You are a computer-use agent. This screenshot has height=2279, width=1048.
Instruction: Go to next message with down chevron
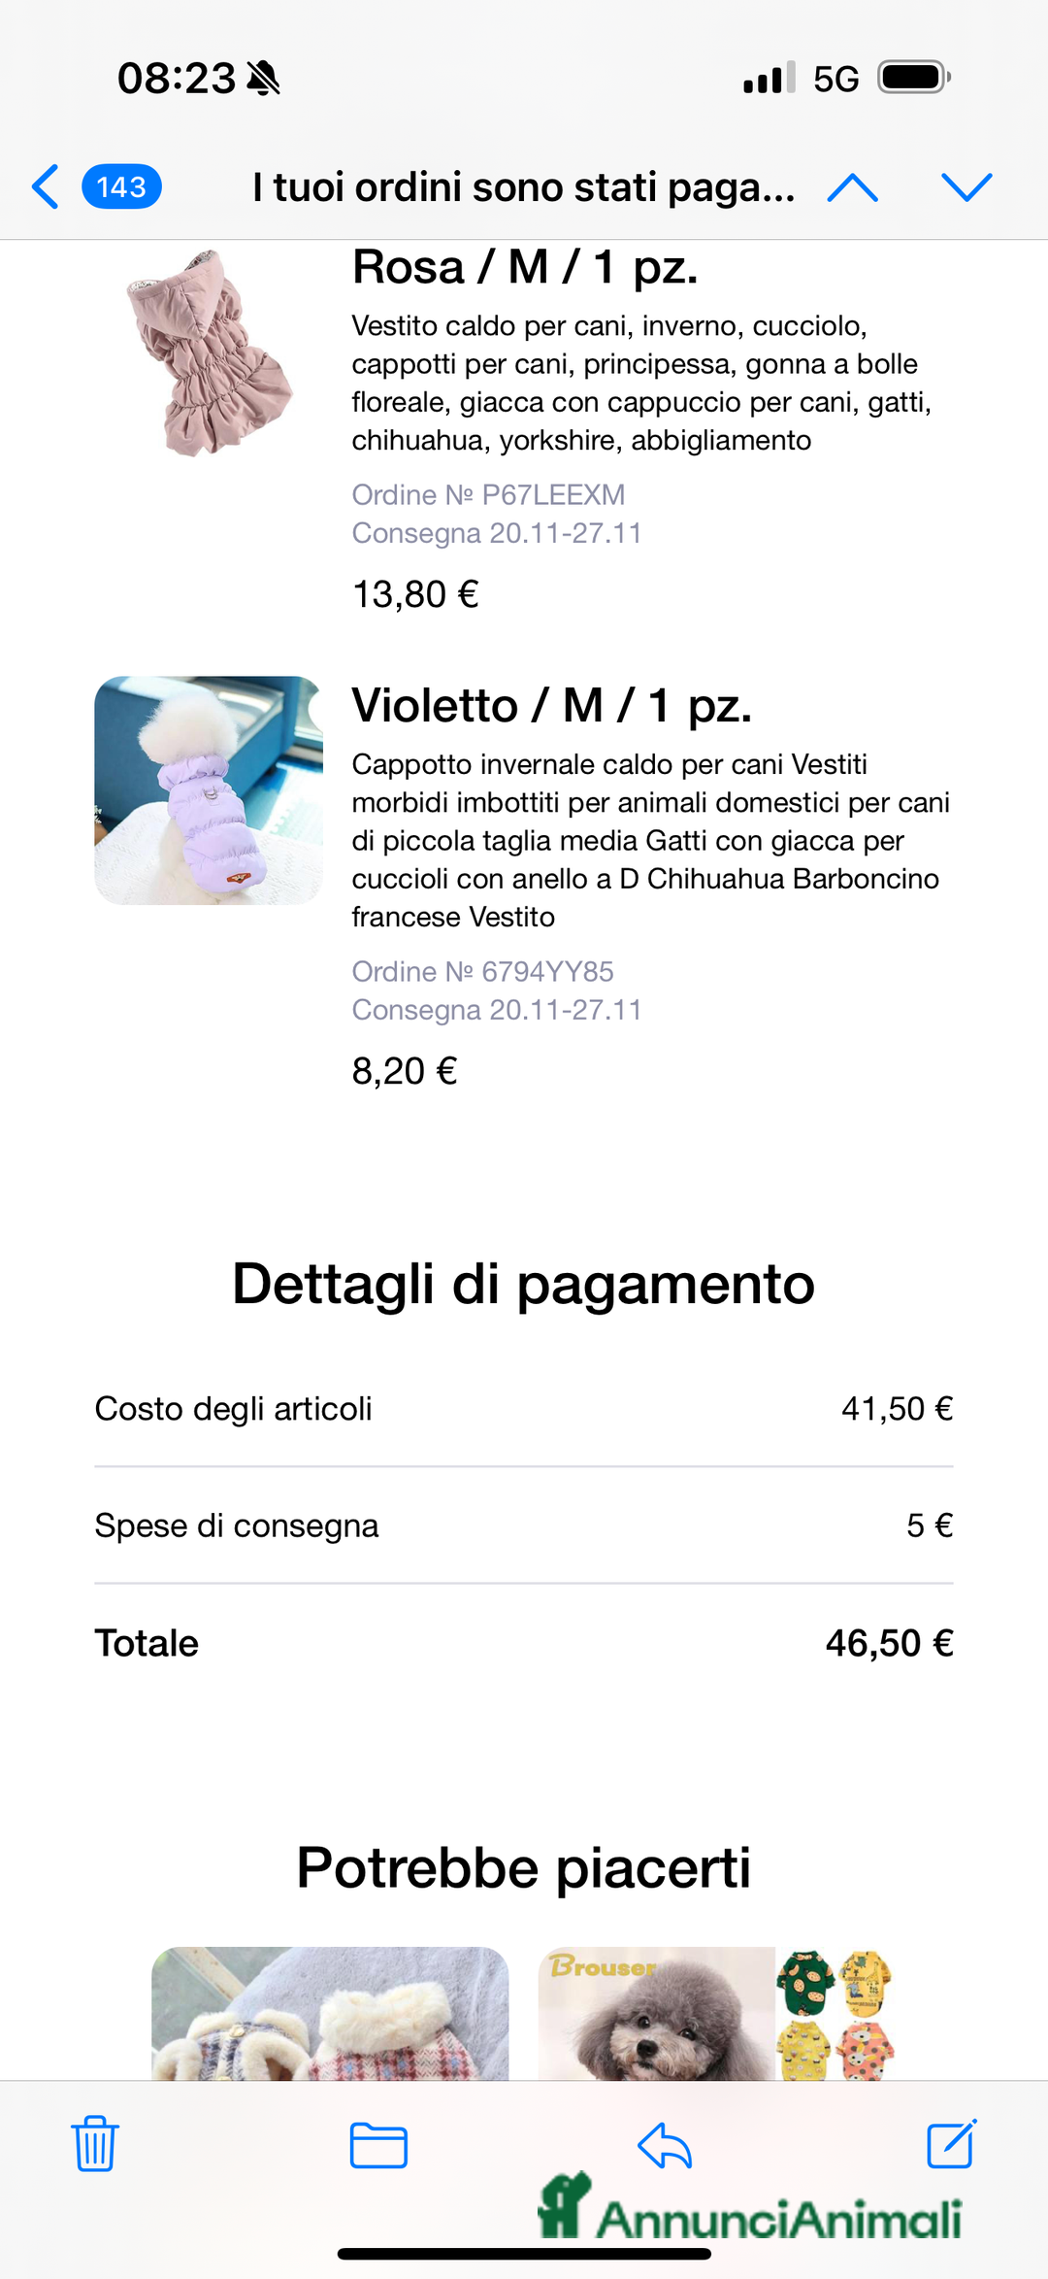pos(966,187)
